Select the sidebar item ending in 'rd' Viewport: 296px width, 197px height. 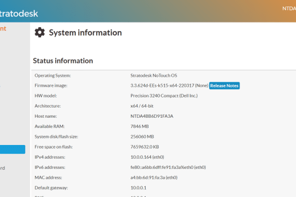click(3, 168)
